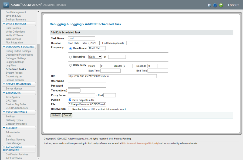Cancel the scheduled task edit
The width and height of the screenshot is (243, 160).
coord(67,115)
